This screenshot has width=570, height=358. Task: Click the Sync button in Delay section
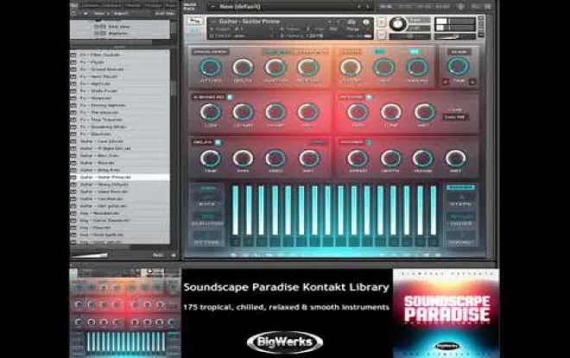(319, 142)
